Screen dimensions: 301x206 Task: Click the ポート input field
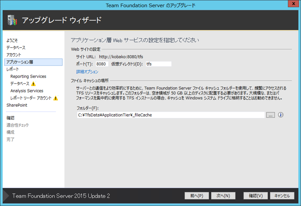[102, 64]
